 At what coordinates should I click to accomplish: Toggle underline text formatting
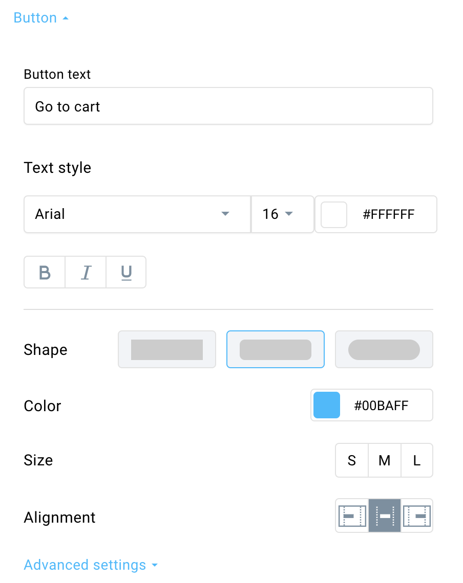127,272
